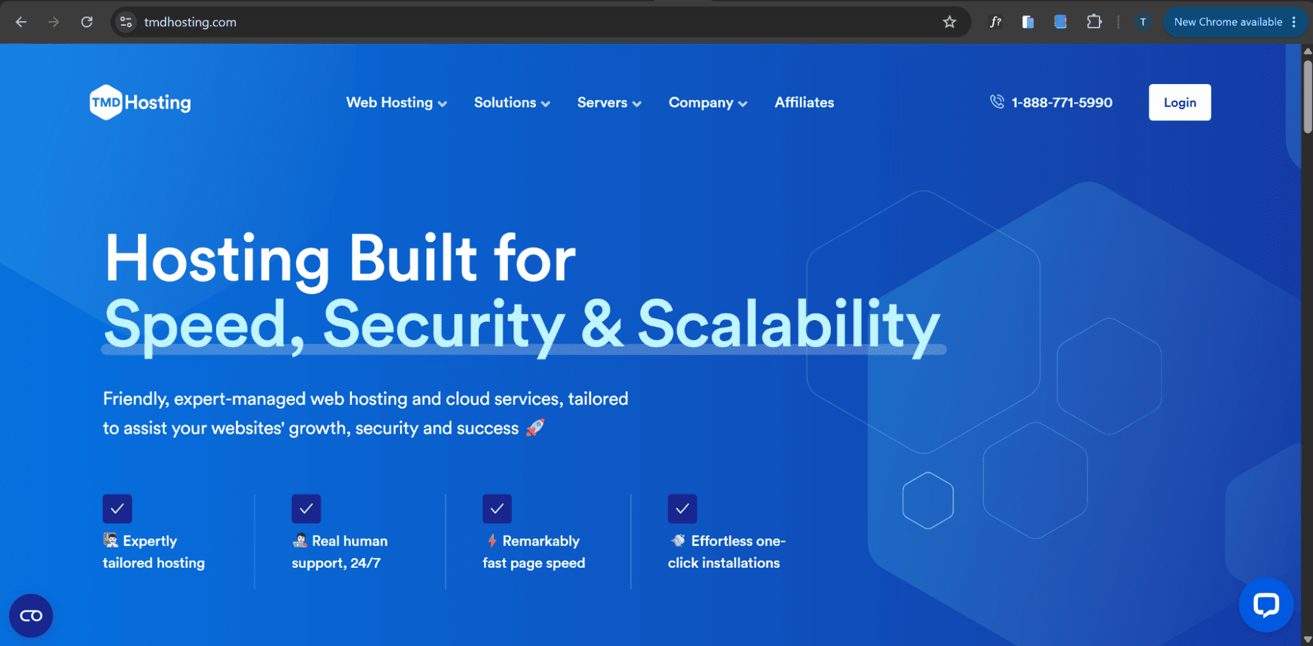Open the live chat bubble icon
Image resolution: width=1313 pixels, height=646 pixels.
point(1266,605)
